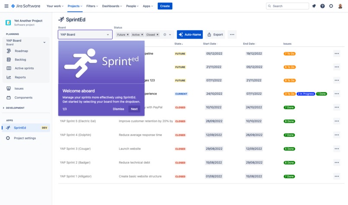This screenshot has width=348, height=205.
Task: Click the YAP Sprint 3 (Cougar) name
Action: [75, 148]
